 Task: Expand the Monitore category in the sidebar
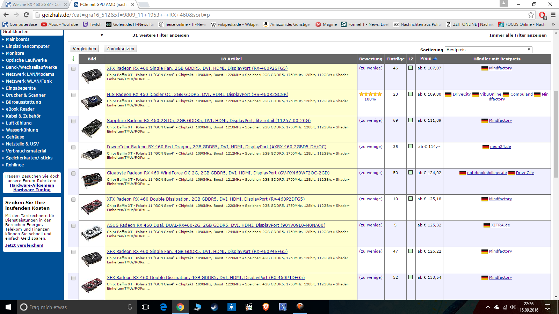[x=15, y=53]
